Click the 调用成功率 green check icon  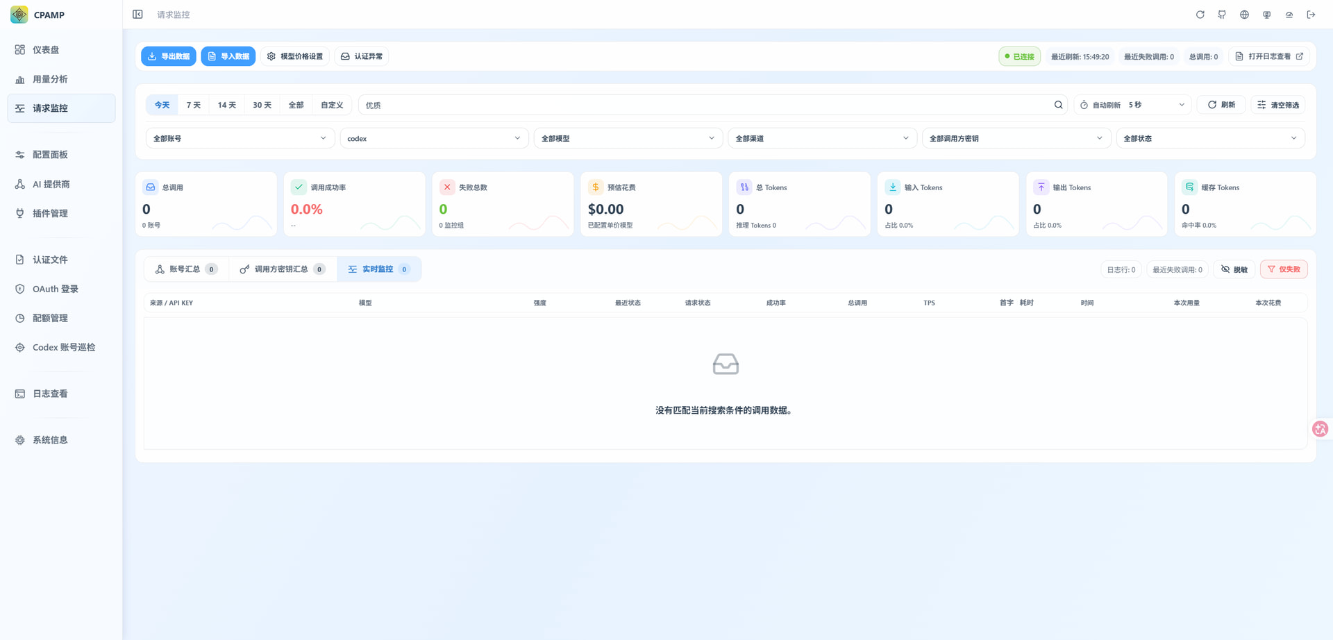[299, 187]
